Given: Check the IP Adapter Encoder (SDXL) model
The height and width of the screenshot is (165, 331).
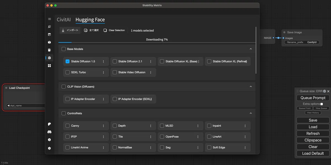Looking at the screenshot, I should click(x=115, y=99).
